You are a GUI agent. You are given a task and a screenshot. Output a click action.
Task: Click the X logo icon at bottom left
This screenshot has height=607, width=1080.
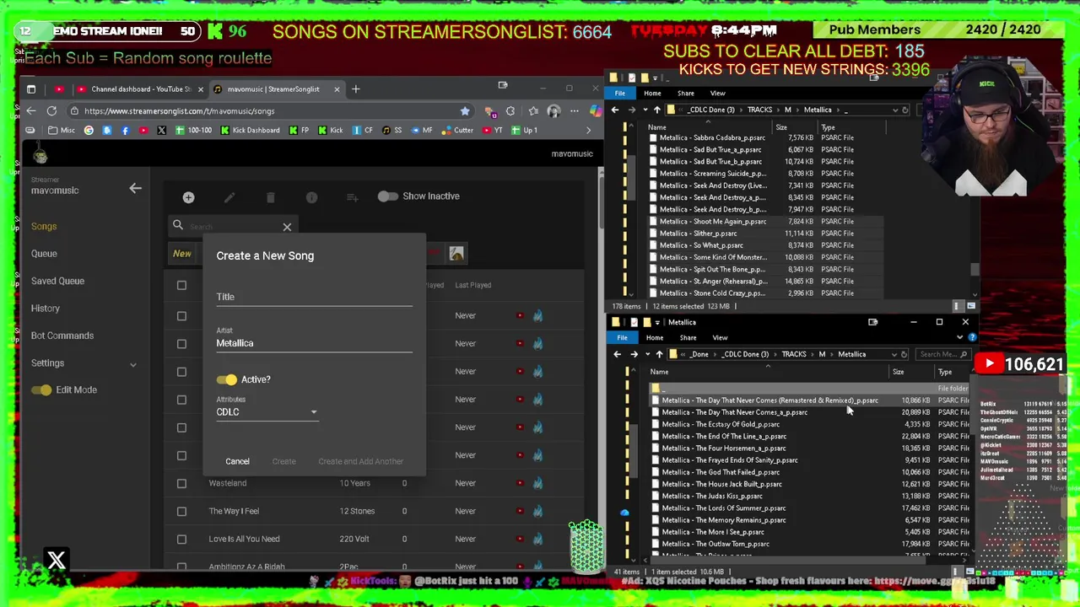click(x=57, y=560)
